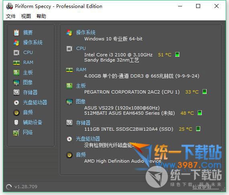Open the 帮助 menu
Image resolution: width=229 pixels, height=195 pixels.
click(41, 16)
